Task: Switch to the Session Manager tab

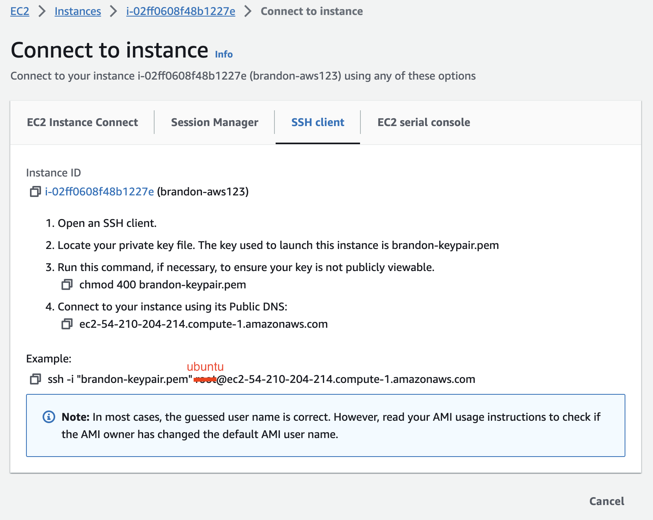Action: (215, 123)
